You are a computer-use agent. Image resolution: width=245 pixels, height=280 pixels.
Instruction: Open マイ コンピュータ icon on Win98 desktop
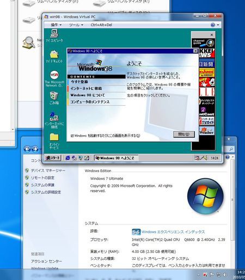(x=54, y=35)
